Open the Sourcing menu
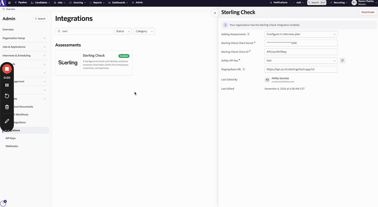This screenshot has height=207, width=378. coord(78,3)
